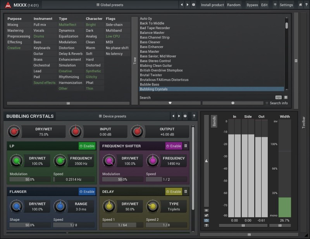The width and height of the screenshot is (310, 239).
Task: Click the randomize dice icon in top bar
Action: click(193, 5)
